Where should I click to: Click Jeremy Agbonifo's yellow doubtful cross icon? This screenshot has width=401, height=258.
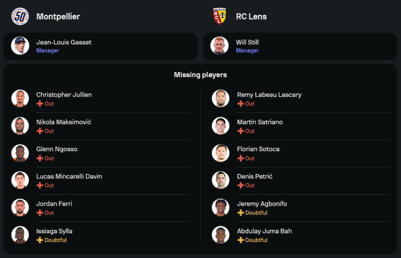click(x=240, y=213)
